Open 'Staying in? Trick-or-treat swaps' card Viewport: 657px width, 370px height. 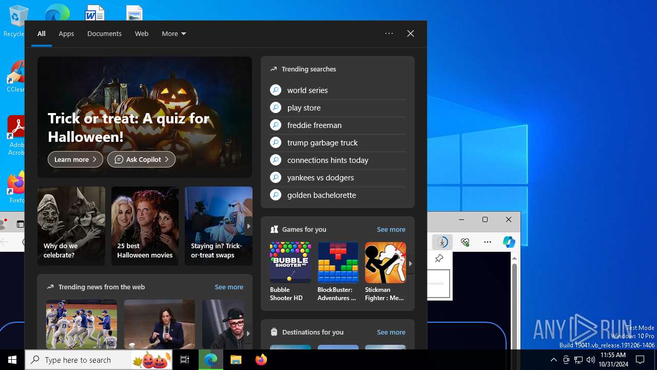[x=219, y=226]
